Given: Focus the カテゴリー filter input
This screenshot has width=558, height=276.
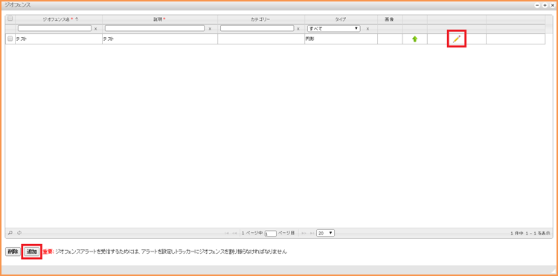Looking at the screenshot, I should click(x=257, y=28).
